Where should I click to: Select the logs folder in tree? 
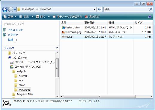point(21,80)
